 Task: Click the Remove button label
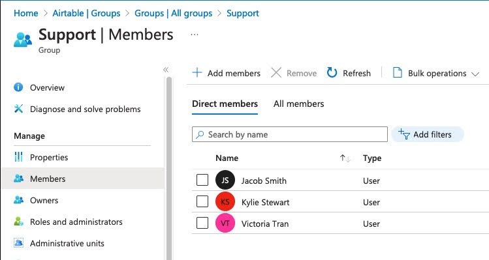coord(302,73)
